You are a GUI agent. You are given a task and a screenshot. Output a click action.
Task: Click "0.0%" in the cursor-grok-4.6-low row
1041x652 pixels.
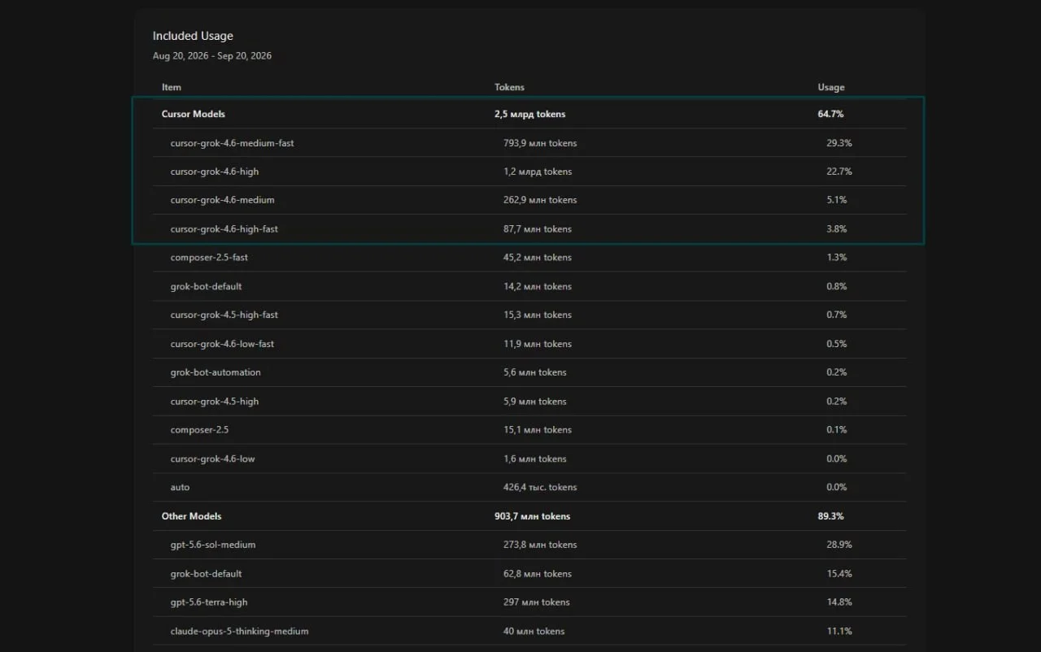click(837, 459)
